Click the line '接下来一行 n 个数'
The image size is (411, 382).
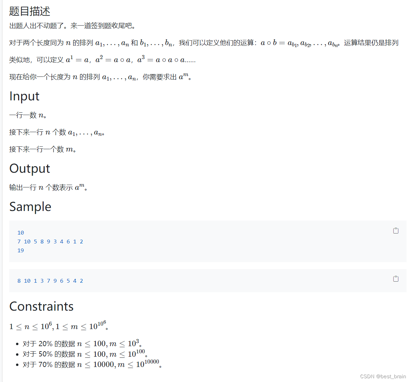coord(57,132)
